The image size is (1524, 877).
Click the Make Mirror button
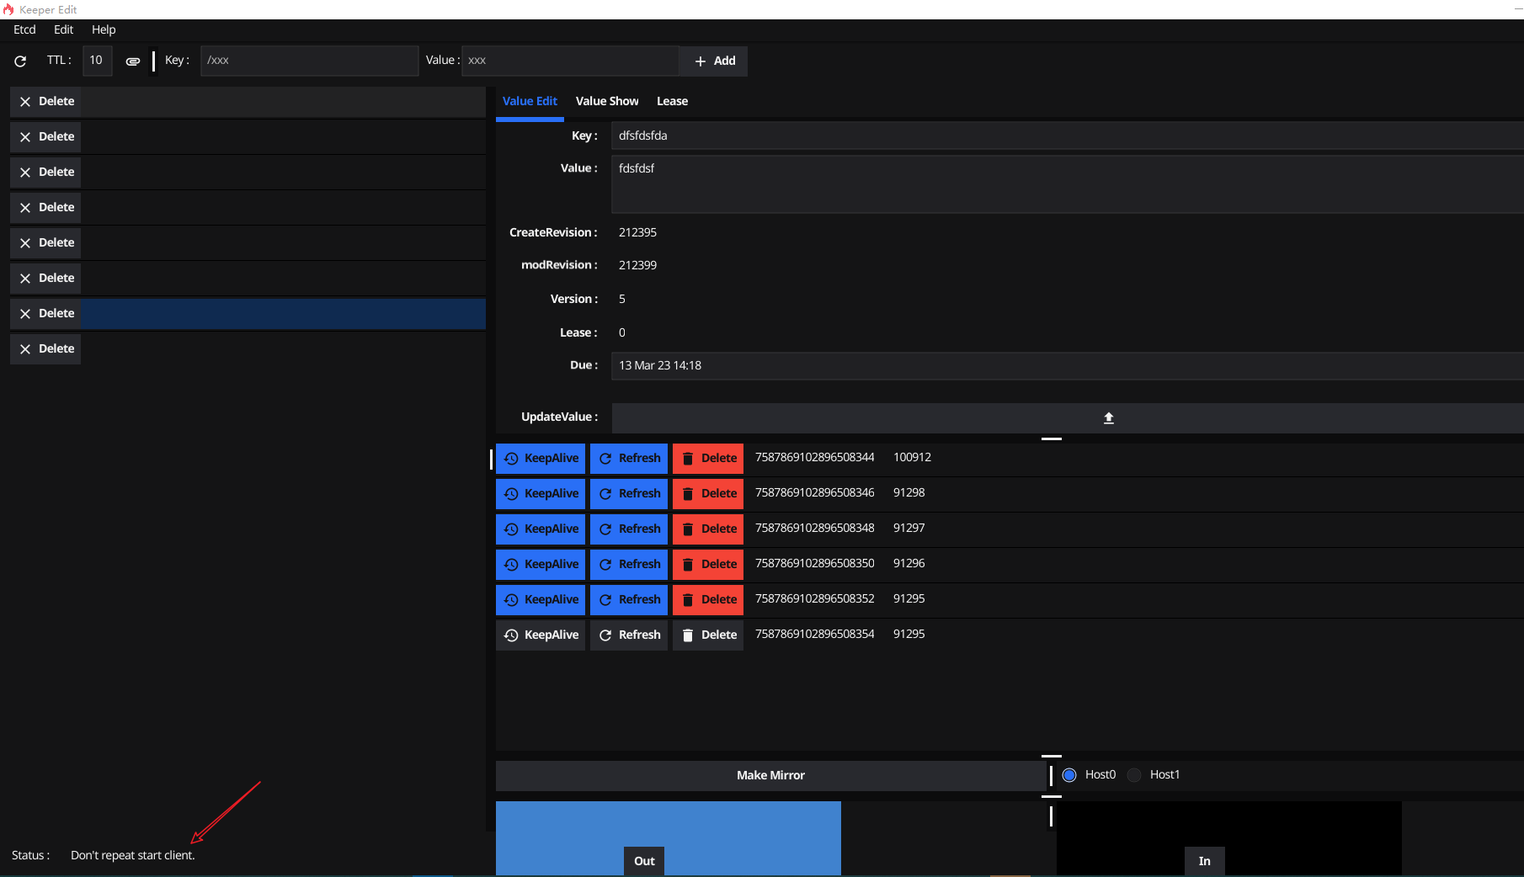click(x=770, y=775)
